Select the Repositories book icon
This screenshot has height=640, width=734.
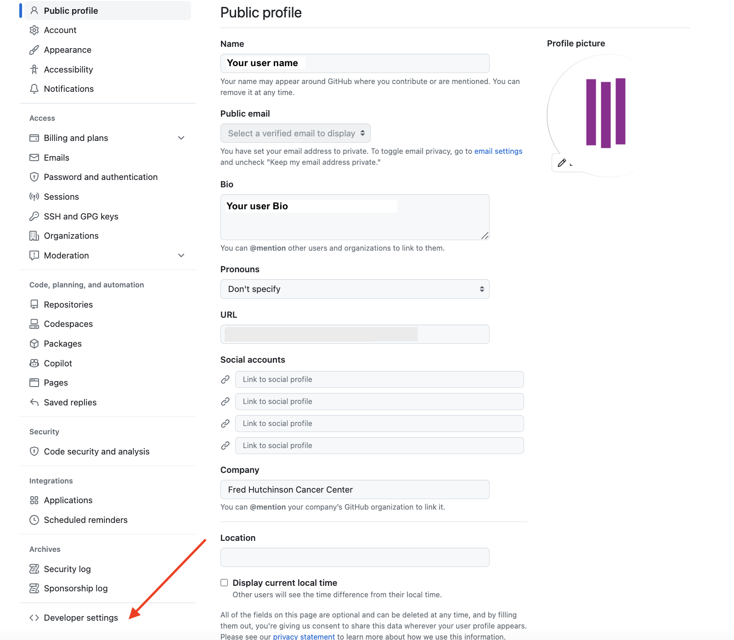tap(34, 304)
